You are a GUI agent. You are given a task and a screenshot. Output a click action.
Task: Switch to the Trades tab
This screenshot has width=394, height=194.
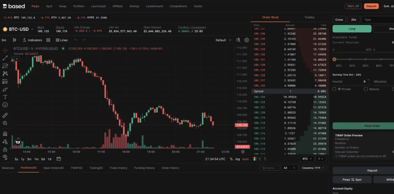309,17
